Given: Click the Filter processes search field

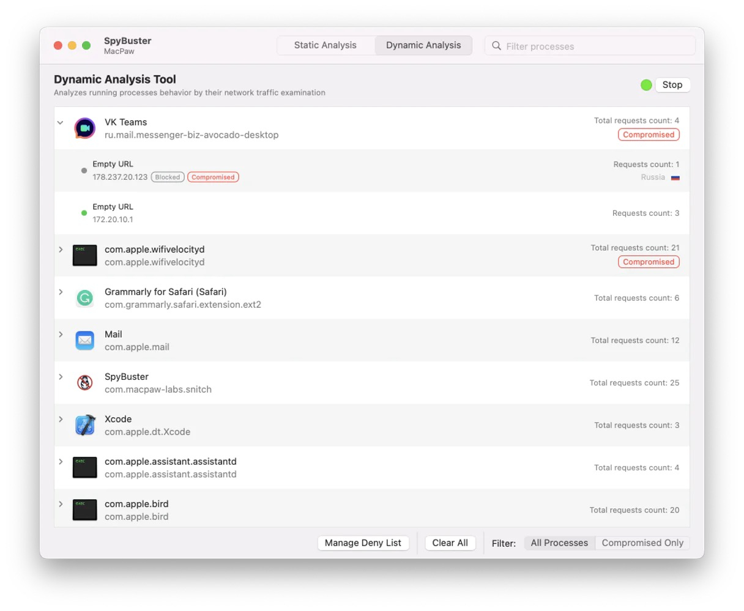Looking at the screenshot, I should [597, 46].
